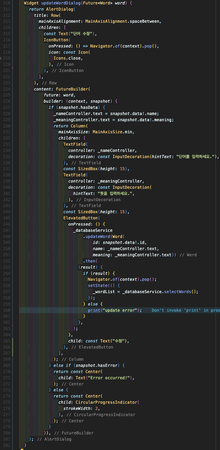Click 'CircularProgressIndicator(' on line 275
Screen dimensions: 220x450
pyautogui.click(x=107, y=402)
